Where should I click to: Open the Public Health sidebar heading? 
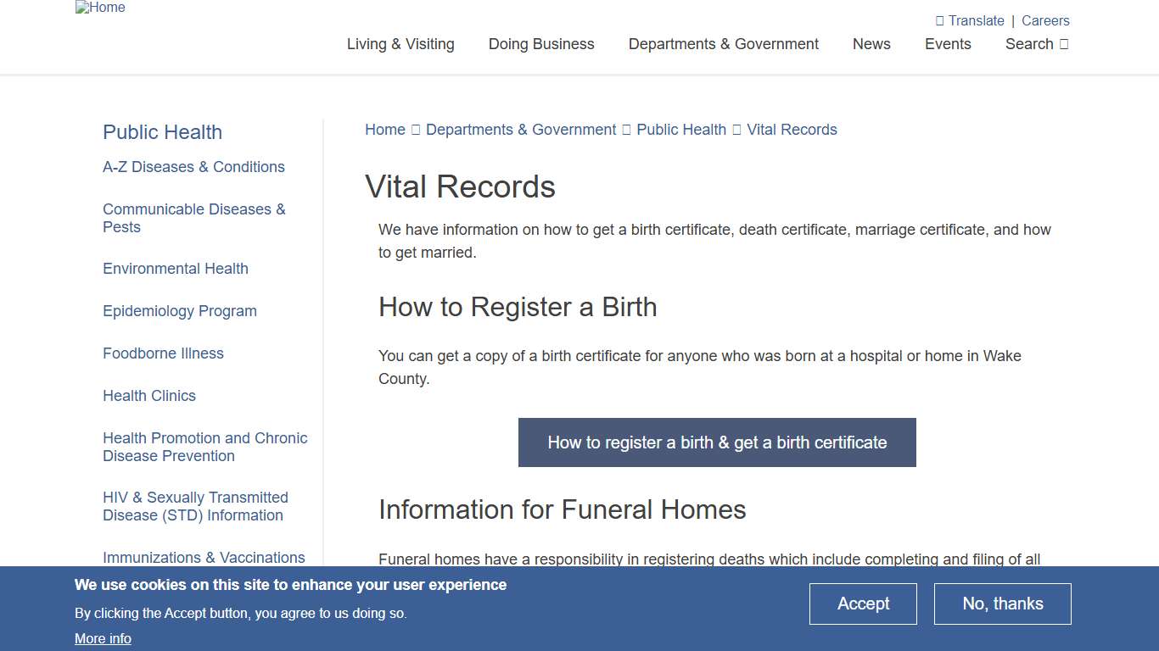pos(162,132)
